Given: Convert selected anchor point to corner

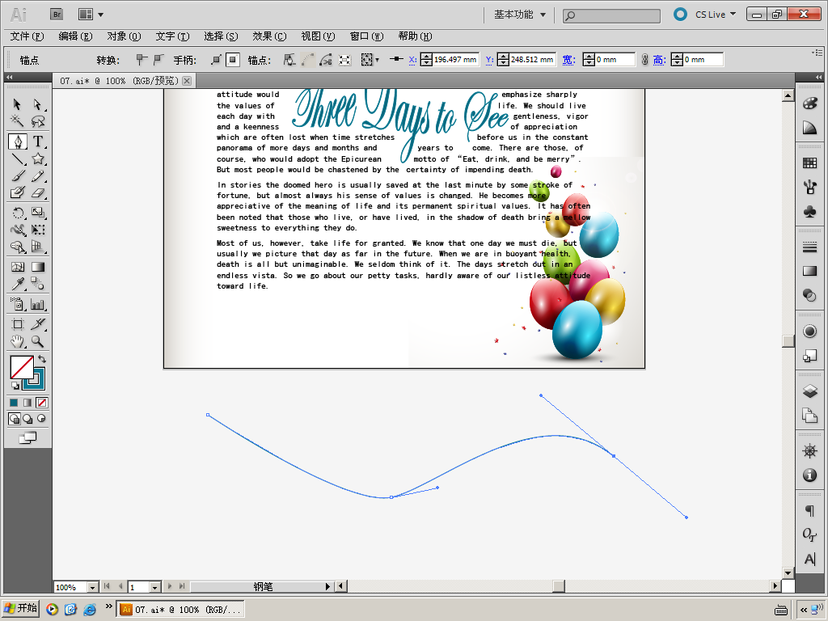Looking at the screenshot, I should pyautogui.click(x=141, y=60).
